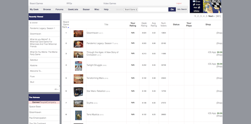Open recently viewed Saboteur

34,60
